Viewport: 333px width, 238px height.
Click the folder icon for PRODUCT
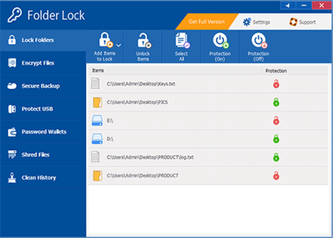[x=97, y=176]
